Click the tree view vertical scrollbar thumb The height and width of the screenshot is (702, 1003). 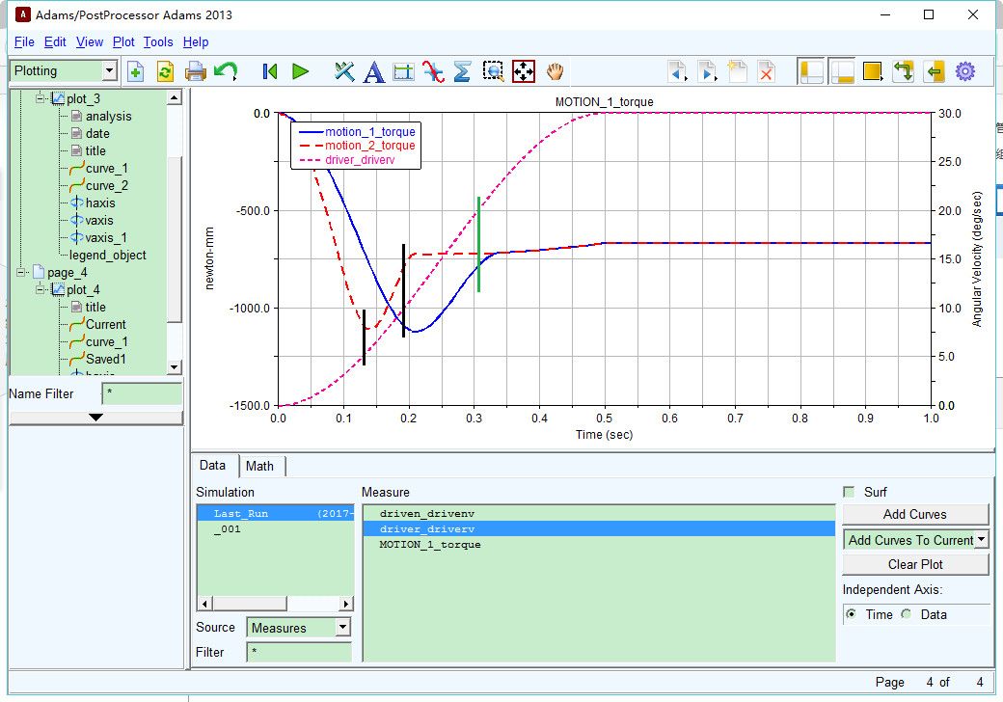174,239
